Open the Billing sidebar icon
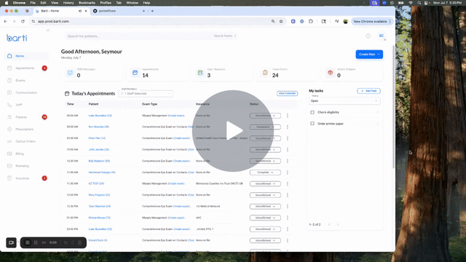 9,154
